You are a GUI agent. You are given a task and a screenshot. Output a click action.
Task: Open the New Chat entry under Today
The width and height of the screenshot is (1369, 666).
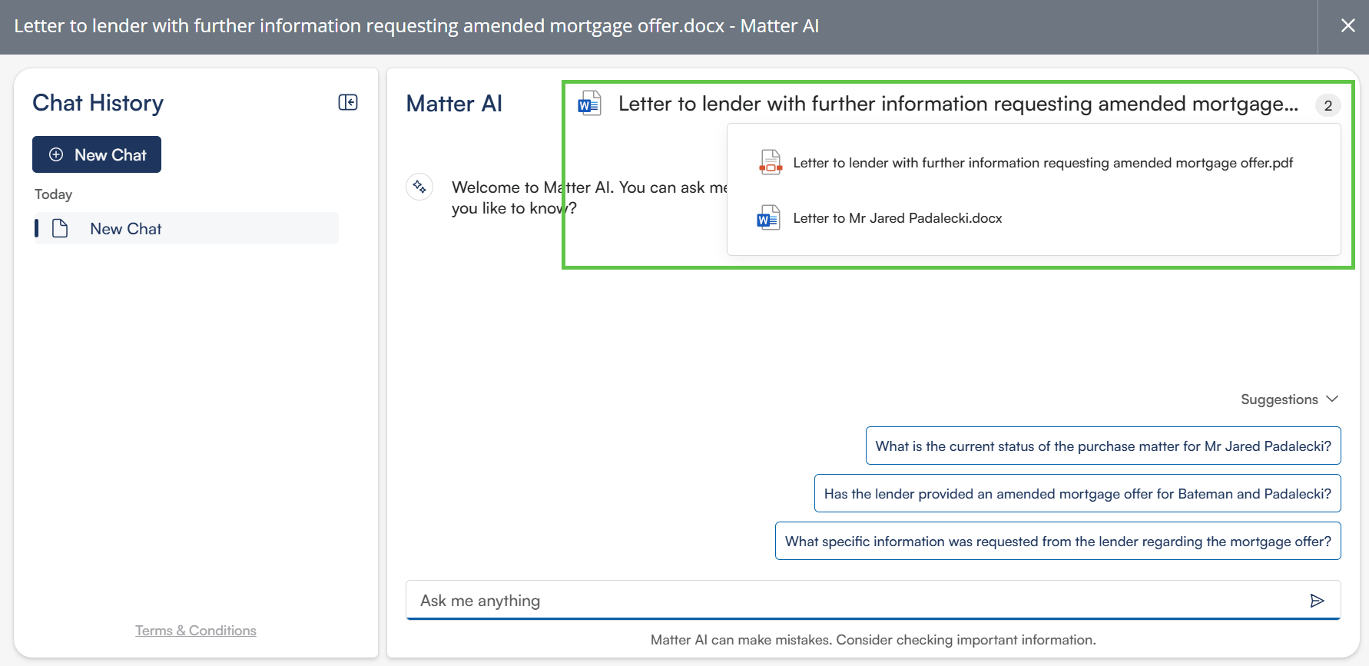tap(126, 229)
